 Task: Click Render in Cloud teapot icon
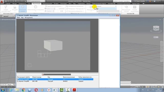click(x=126, y=7)
